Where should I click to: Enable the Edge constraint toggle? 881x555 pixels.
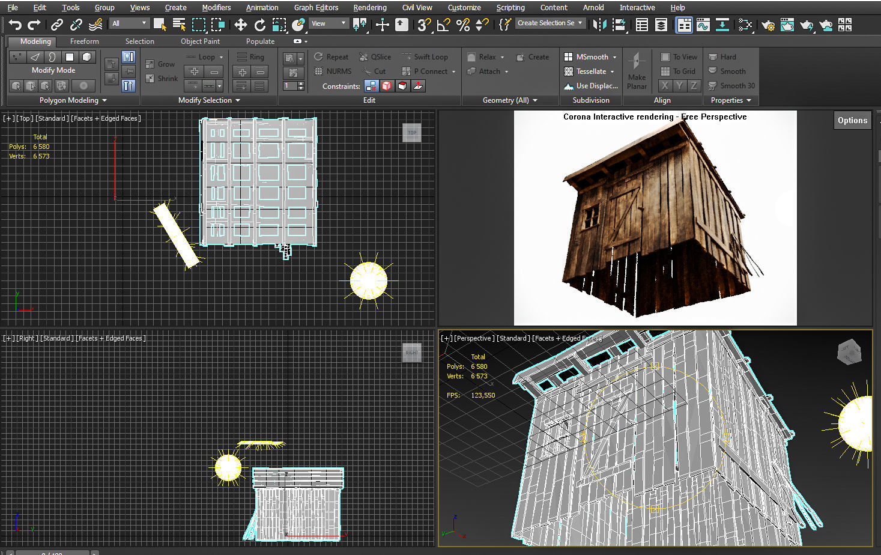[387, 86]
